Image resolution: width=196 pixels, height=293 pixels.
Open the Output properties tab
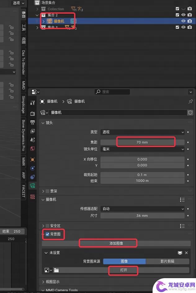(33, 123)
